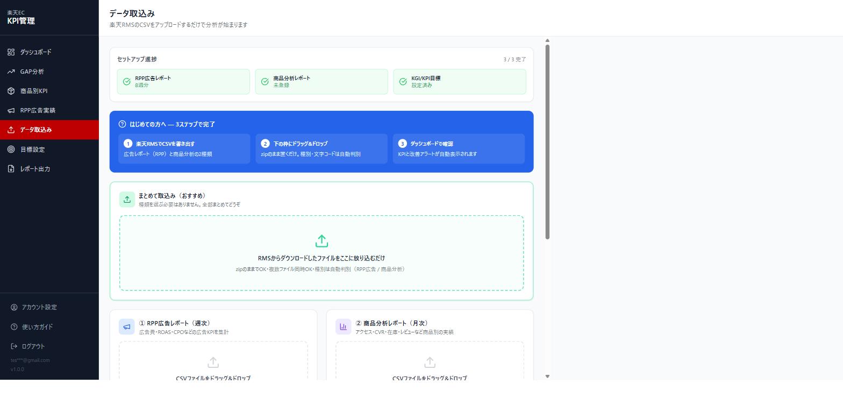
Task: Select the 商品分析レポート CSV dropzone
Action: point(430,360)
